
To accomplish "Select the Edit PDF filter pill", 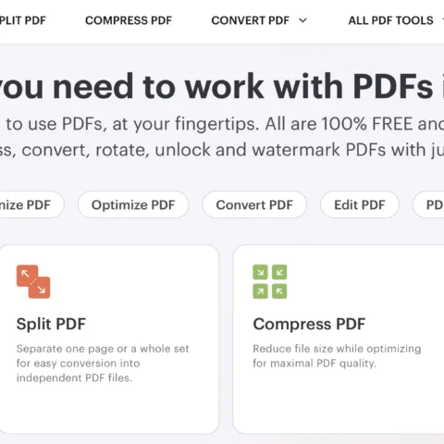I will [360, 204].
